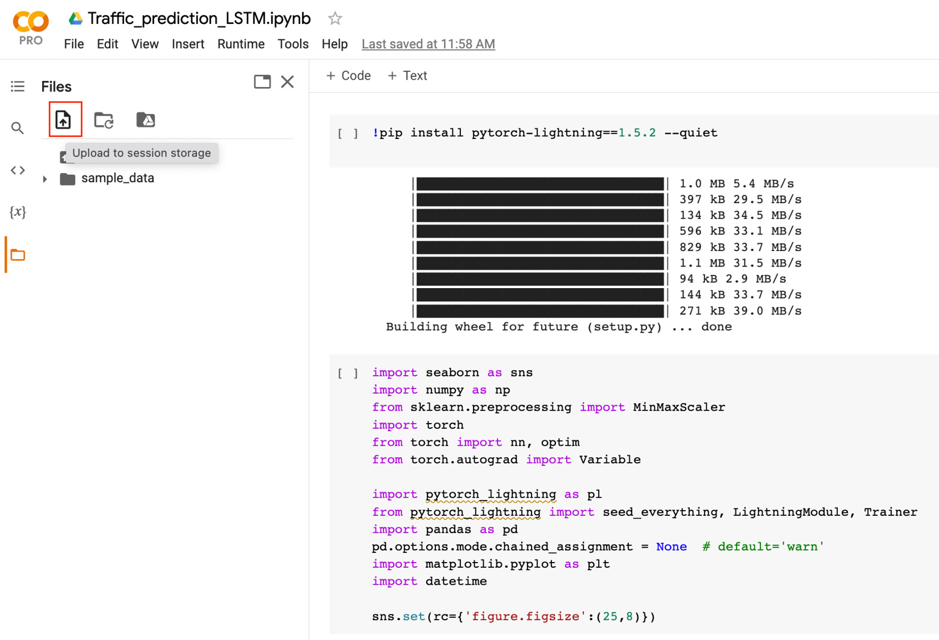Open the Tools menu
The width and height of the screenshot is (939, 640).
[293, 44]
